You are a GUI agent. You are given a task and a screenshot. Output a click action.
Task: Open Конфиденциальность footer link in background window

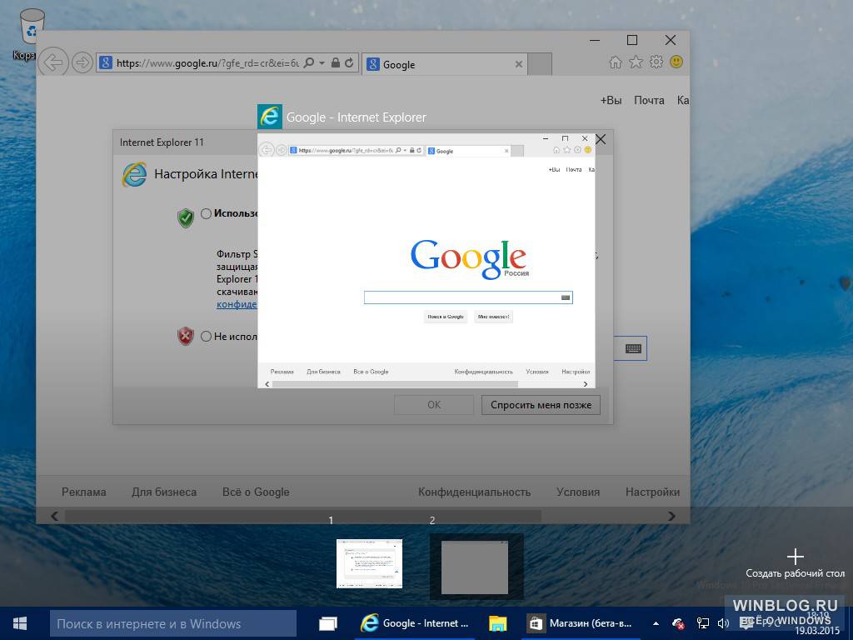[x=474, y=492]
